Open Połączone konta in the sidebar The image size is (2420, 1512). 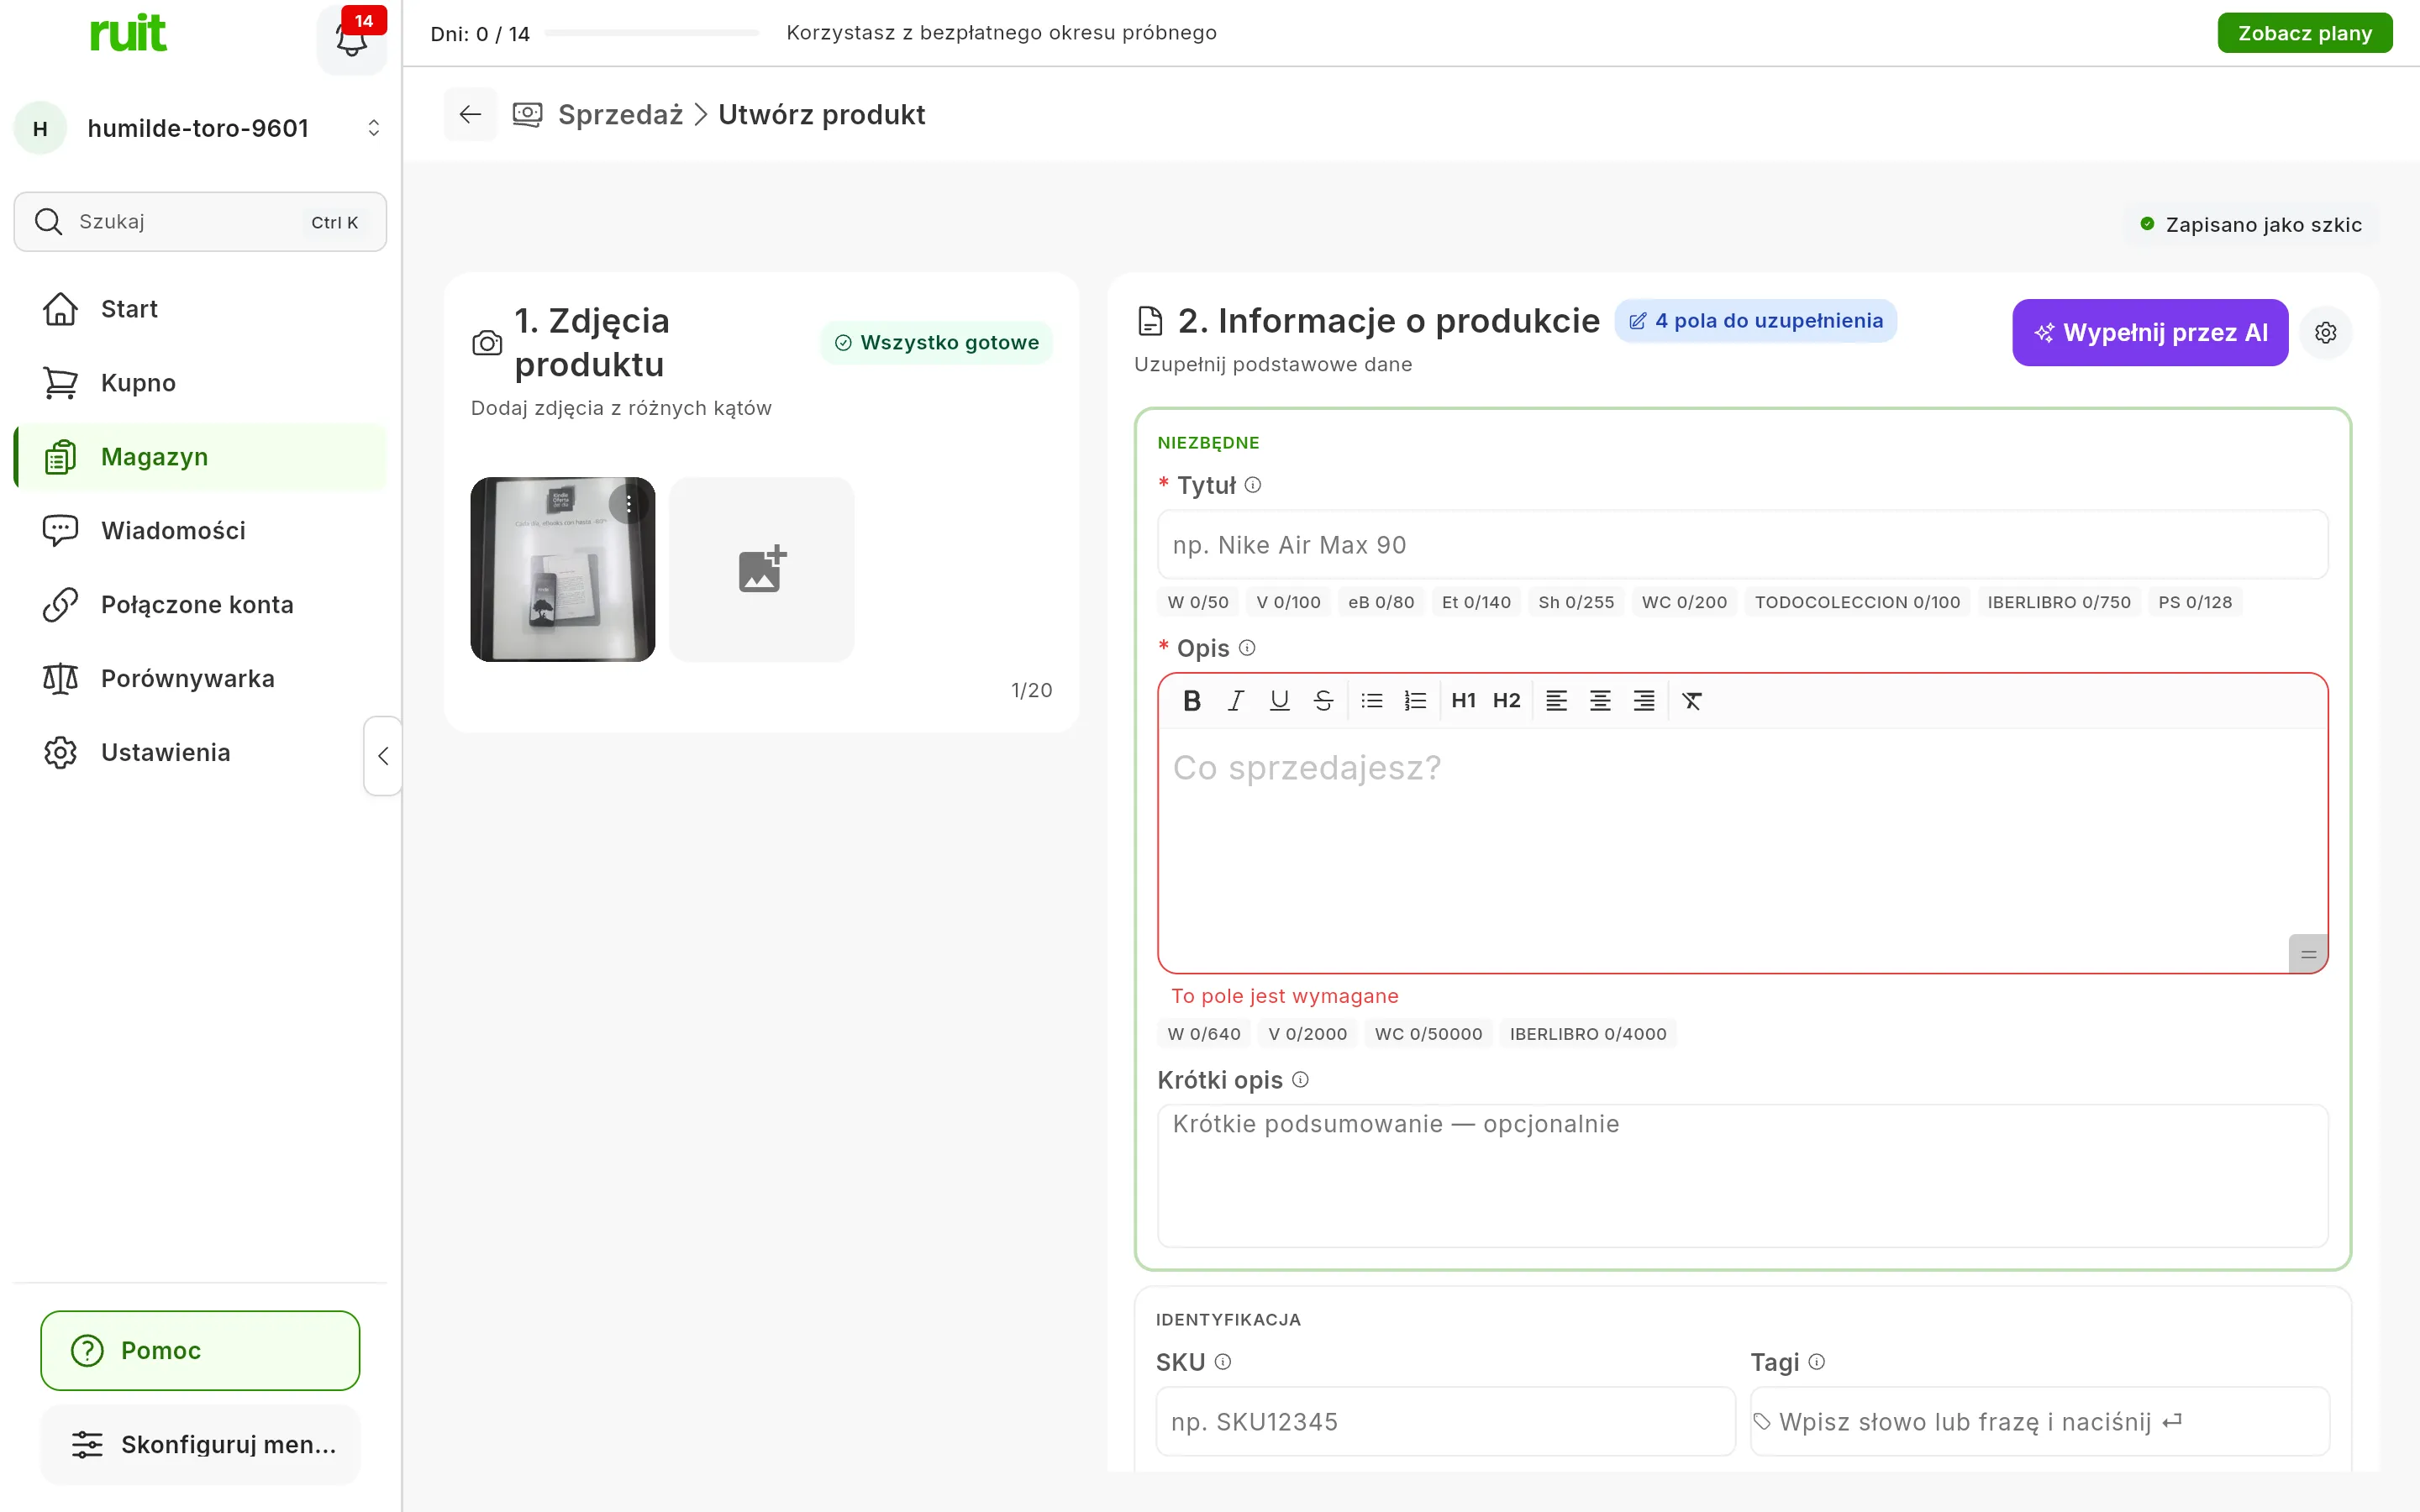200,605
